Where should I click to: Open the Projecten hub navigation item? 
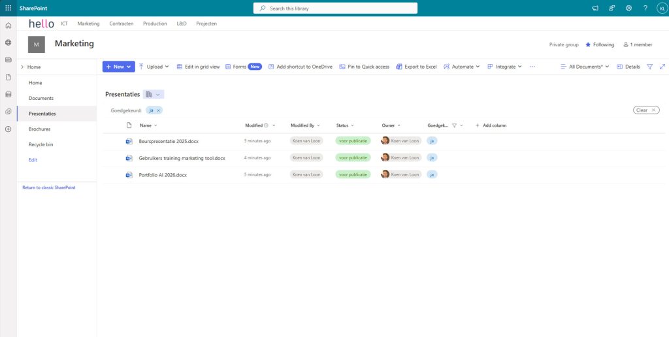coord(206,24)
